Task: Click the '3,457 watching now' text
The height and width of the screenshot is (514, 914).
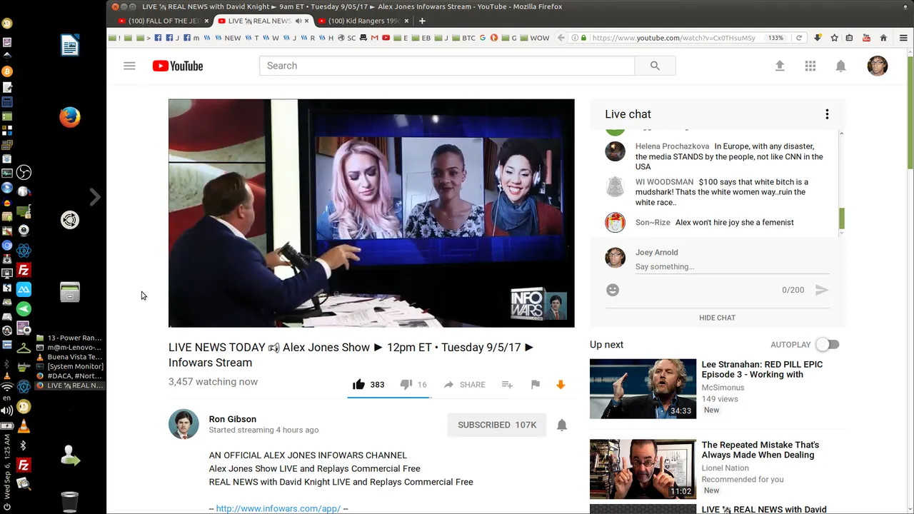Action: 213,382
